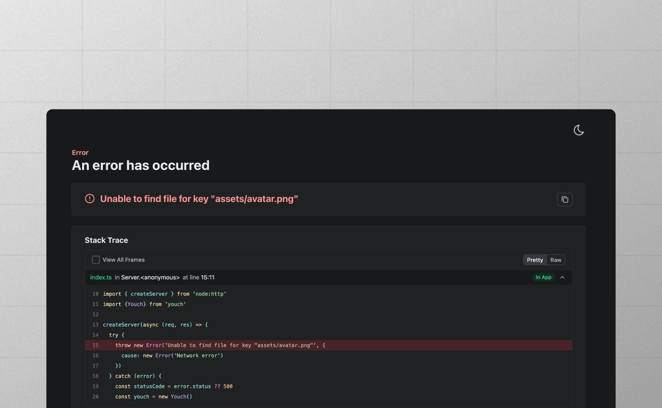Screen dimensions: 662x408
Task: Click the index.ts frame header row
Action: 328,277
